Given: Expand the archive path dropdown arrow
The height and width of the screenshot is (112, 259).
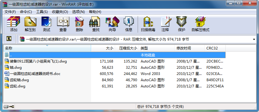Looking at the screenshot, I should tap(254, 39).
